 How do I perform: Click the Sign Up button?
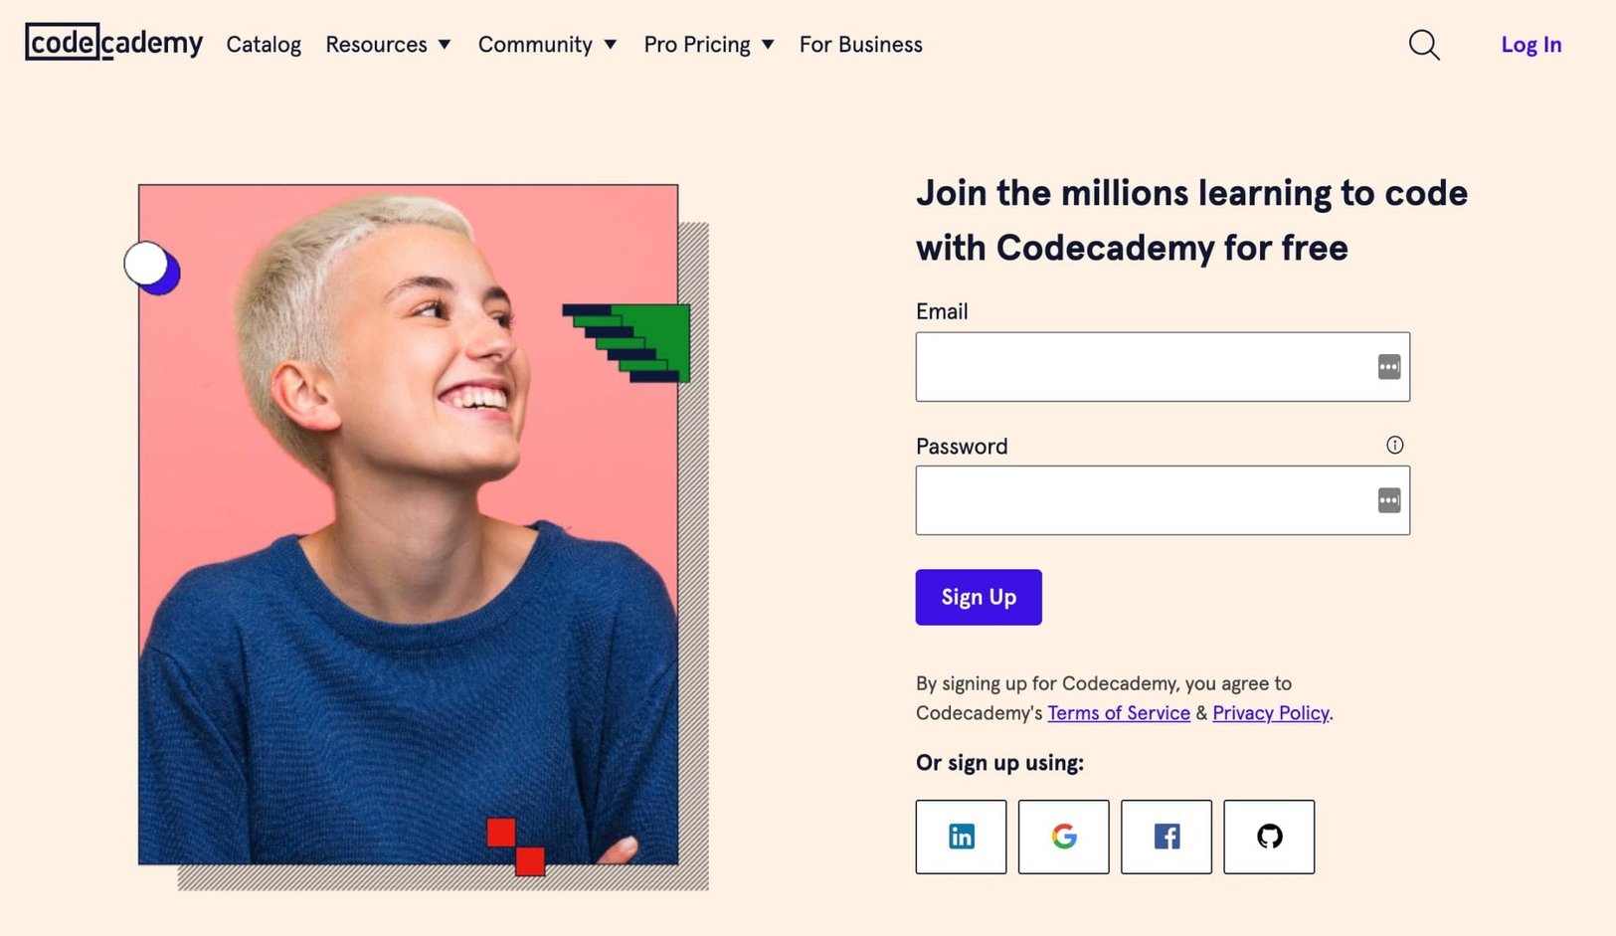point(978,597)
